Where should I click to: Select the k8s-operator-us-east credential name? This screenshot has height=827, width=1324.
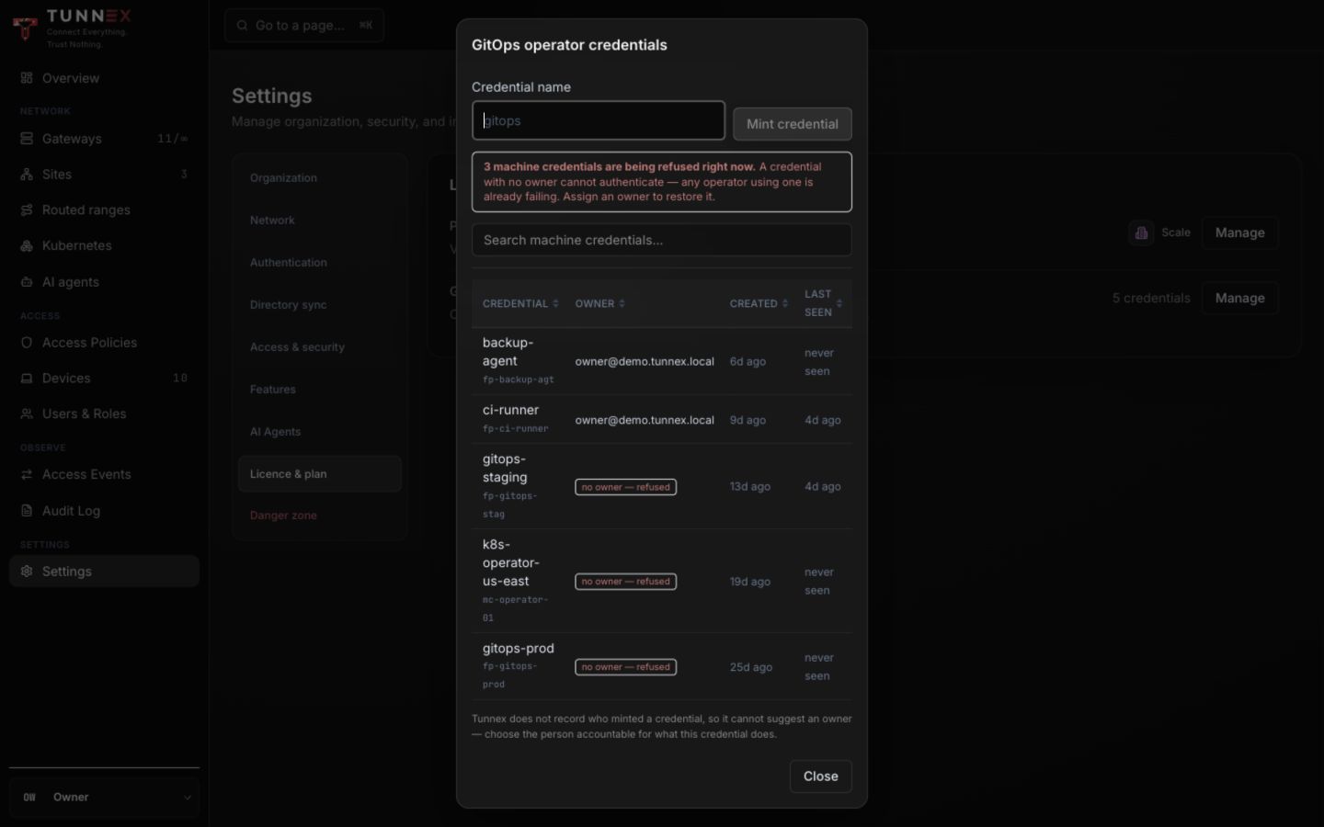(x=511, y=563)
